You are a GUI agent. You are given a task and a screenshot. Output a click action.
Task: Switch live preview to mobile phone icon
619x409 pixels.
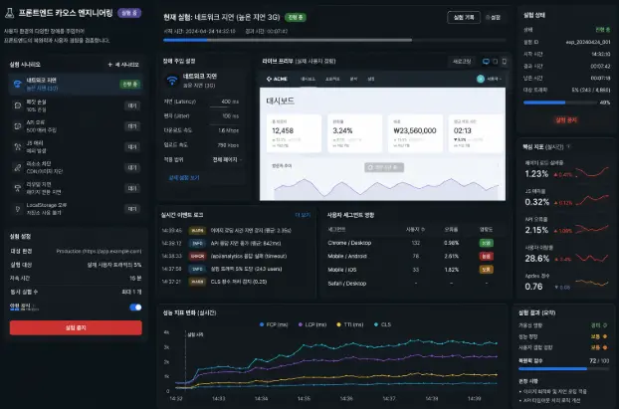click(505, 61)
